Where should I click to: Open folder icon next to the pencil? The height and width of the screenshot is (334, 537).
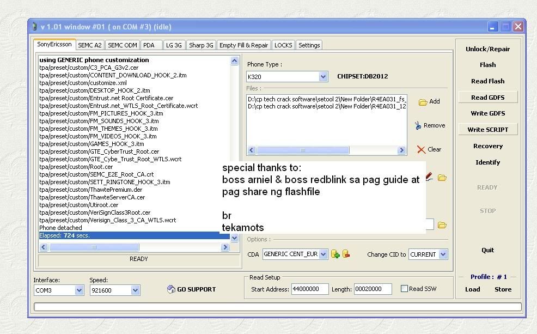(x=442, y=178)
